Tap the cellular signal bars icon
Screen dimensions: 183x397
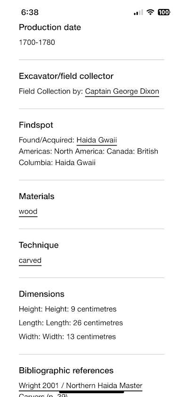point(138,12)
